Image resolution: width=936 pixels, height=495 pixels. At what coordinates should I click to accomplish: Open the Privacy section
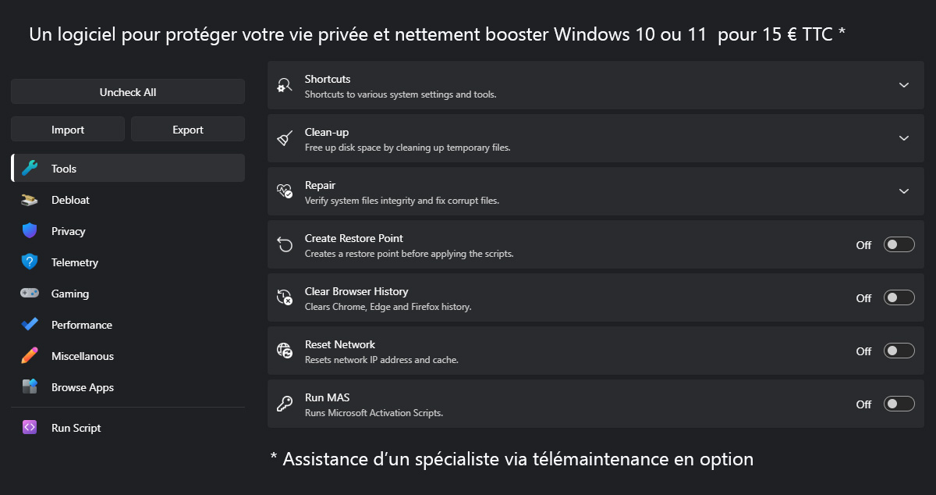pos(69,231)
